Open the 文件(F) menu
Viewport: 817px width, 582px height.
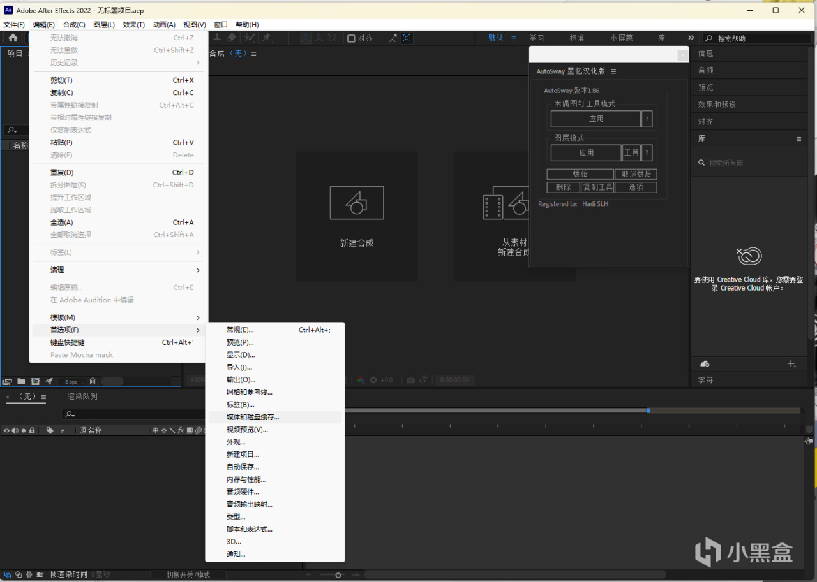(14, 24)
